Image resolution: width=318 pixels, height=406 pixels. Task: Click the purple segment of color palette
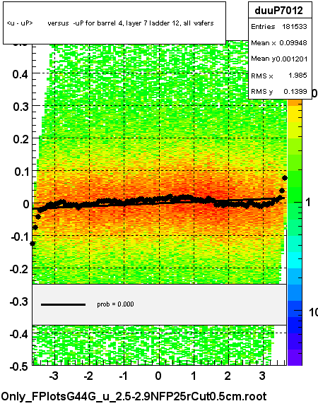[295, 357]
